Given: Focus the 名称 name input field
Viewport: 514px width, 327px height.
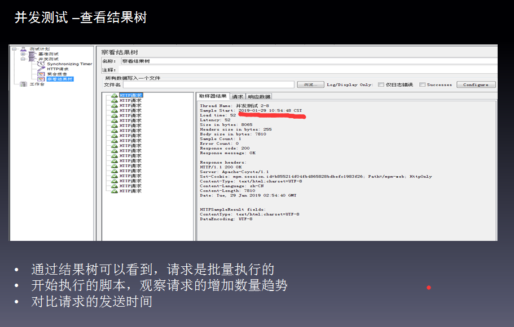Looking at the screenshot, I should click(x=309, y=61).
